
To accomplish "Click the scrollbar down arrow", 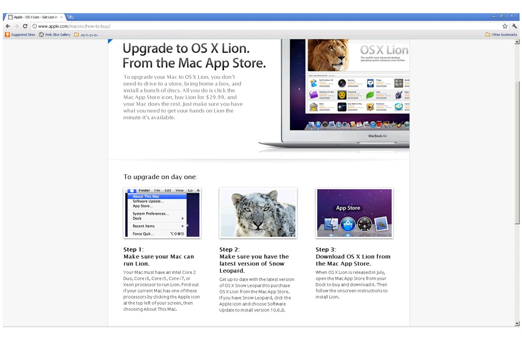I will coord(517,323).
